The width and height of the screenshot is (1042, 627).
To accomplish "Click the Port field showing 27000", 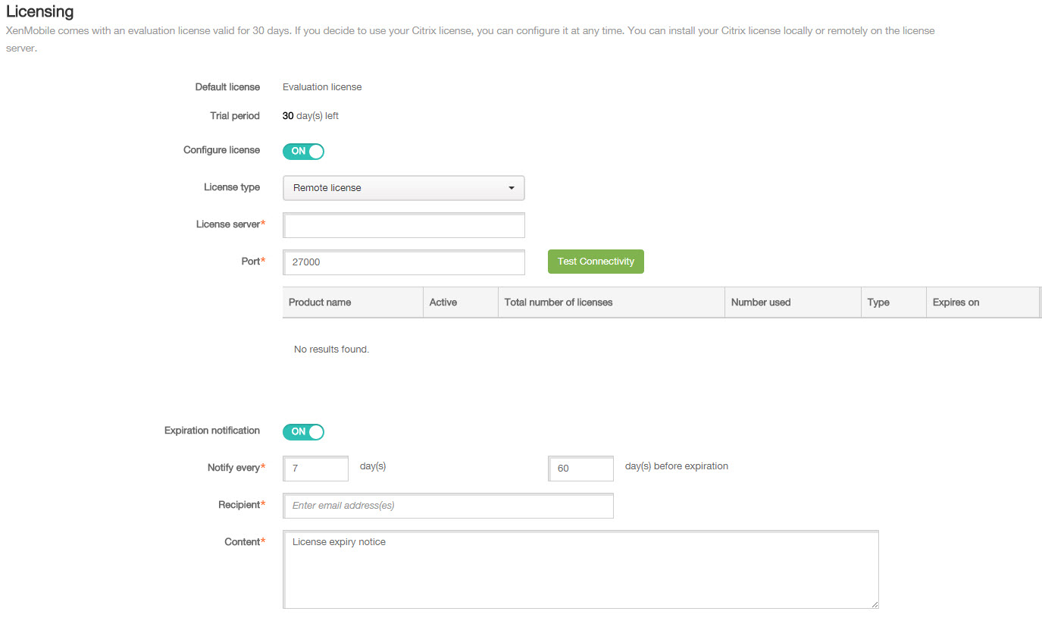I will (403, 262).
